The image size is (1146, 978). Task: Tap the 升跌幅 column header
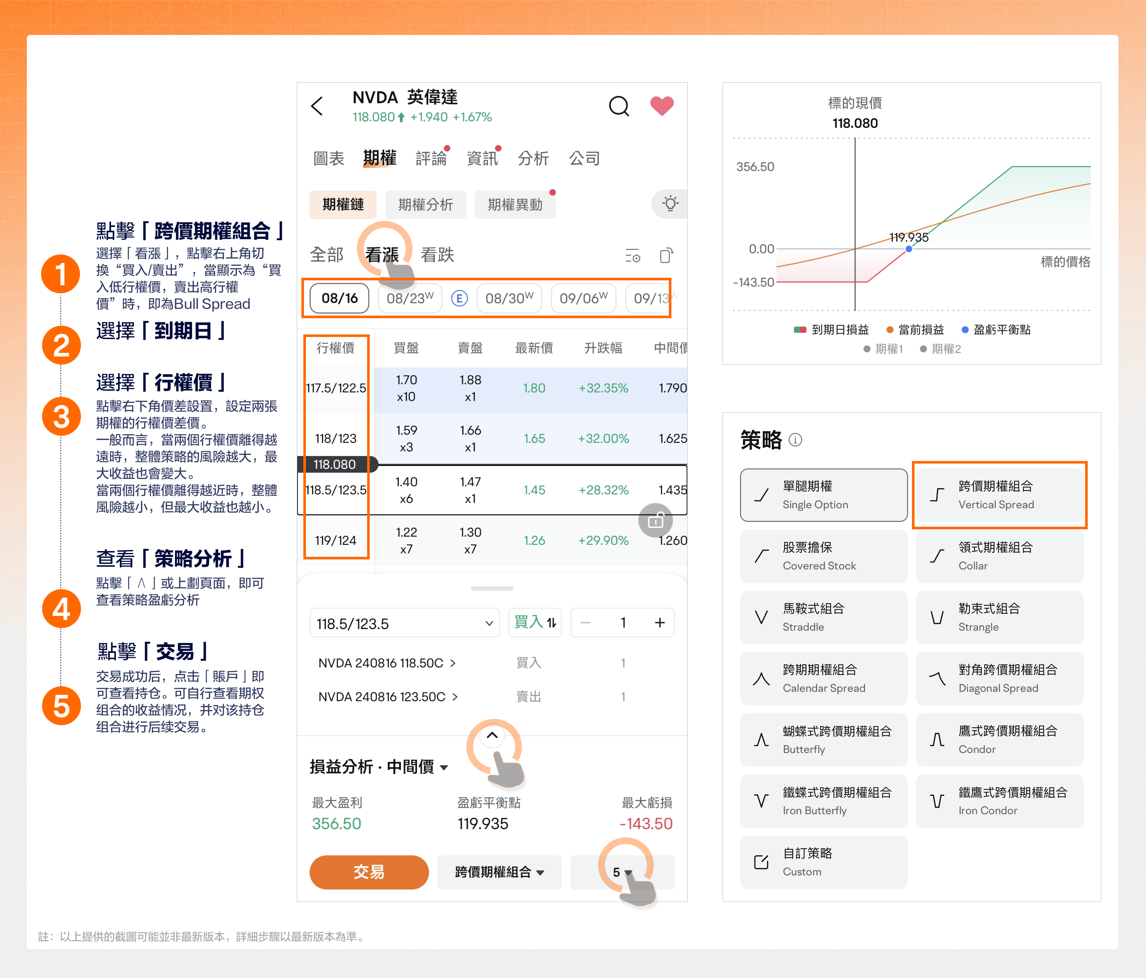(603, 348)
